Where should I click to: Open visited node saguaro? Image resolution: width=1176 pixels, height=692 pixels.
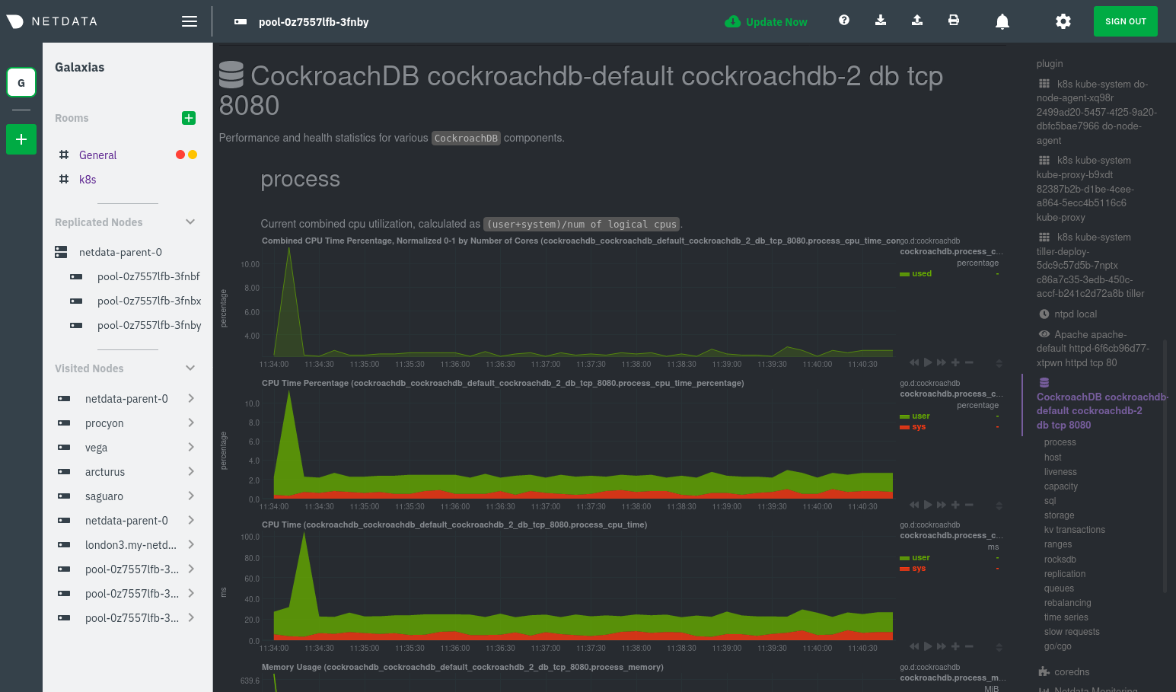click(x=104, y=496)
